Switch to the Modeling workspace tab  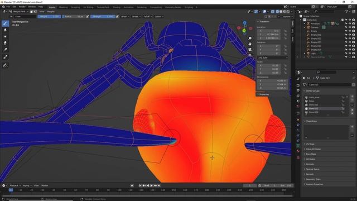pyautogui.click(x=63, y=7)
